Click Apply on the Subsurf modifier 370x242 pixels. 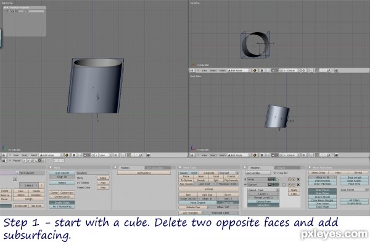[x=294, y=190]
